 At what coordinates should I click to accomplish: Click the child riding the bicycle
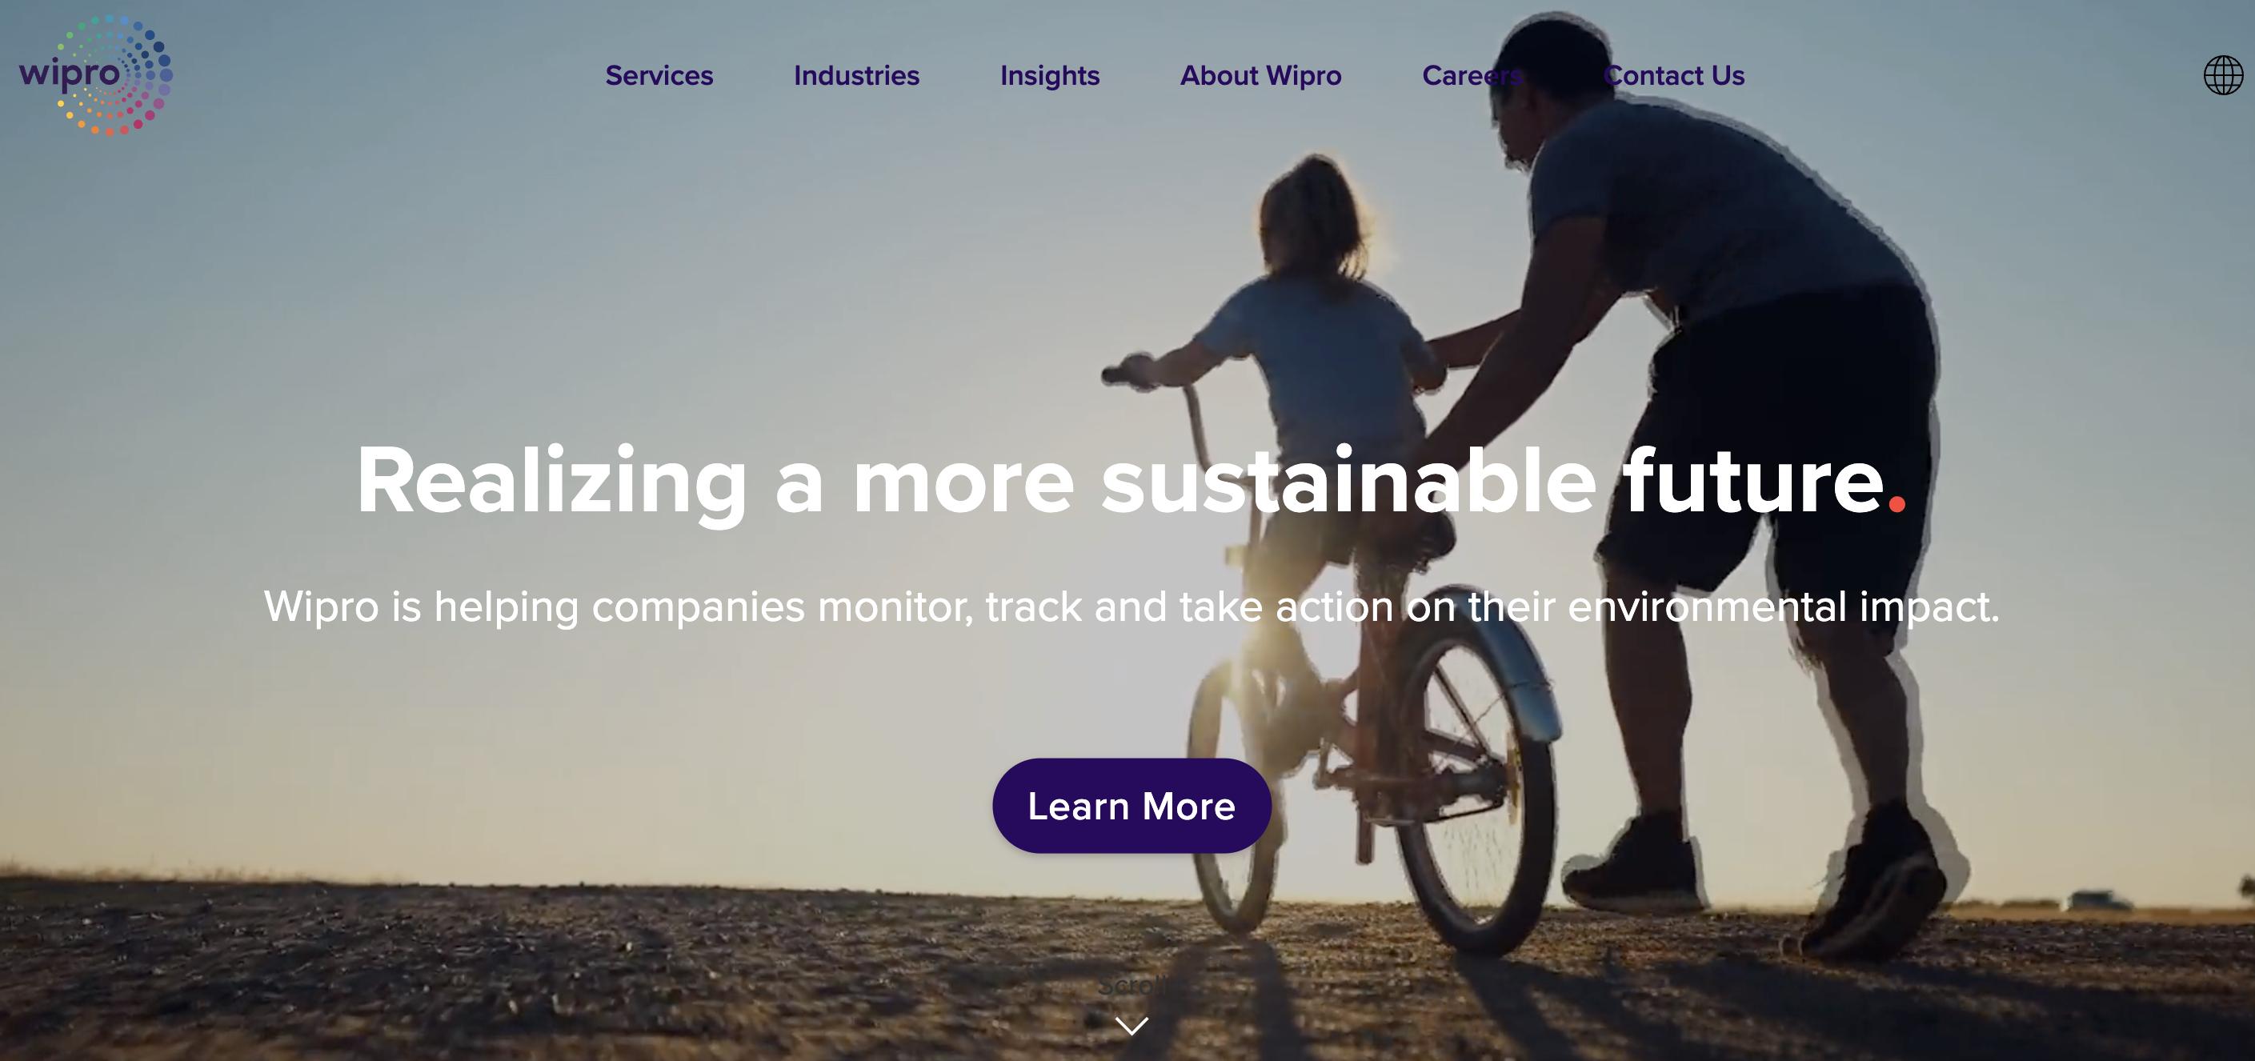[x=1313, y=368]
